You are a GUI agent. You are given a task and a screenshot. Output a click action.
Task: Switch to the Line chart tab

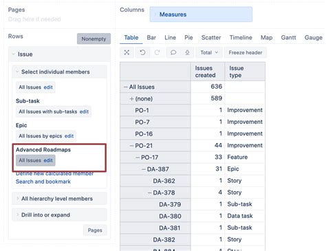click(x=170, y=38)
